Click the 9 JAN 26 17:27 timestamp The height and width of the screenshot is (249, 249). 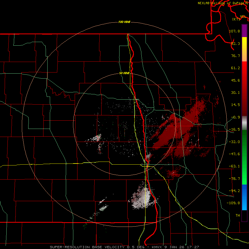coord(182,247)
